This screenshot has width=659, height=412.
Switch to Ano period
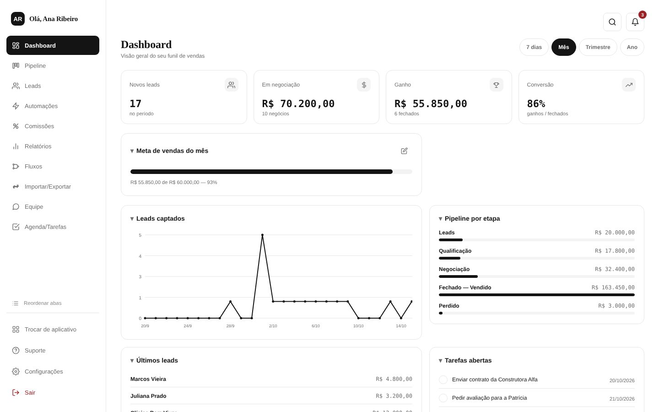pyautogui.click(x=632, y=47)
